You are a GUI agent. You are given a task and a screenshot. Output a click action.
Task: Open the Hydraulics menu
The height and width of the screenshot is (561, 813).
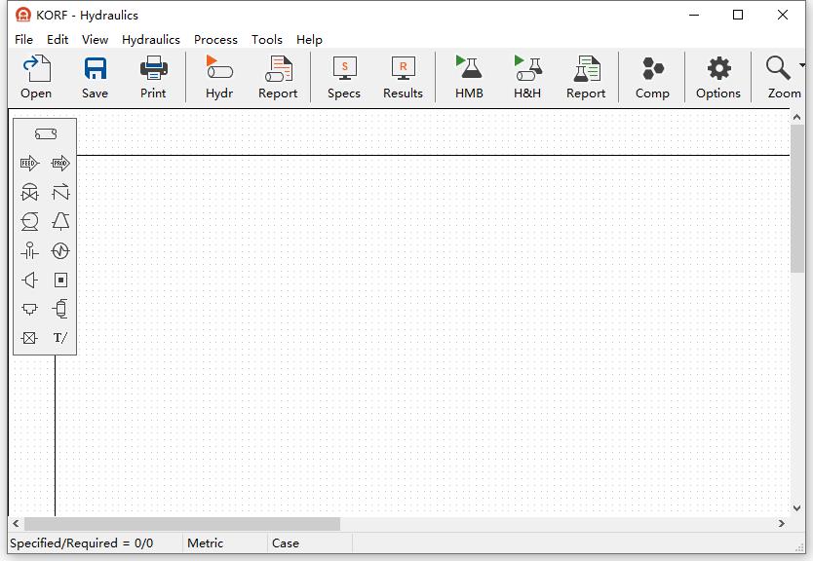pyautogui.click(x=151, y=40)
